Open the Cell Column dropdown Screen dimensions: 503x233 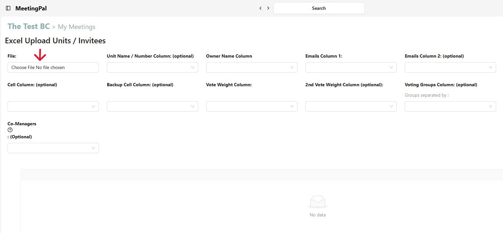[53, 106]
